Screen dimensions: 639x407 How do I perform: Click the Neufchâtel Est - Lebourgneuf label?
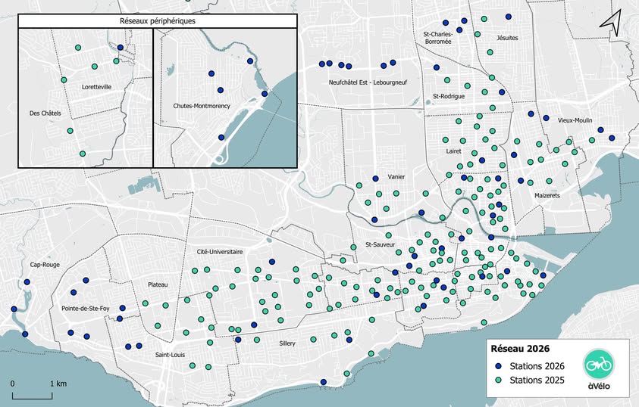coord(363,82)
